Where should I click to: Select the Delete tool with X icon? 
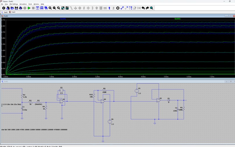pos(118,8)
